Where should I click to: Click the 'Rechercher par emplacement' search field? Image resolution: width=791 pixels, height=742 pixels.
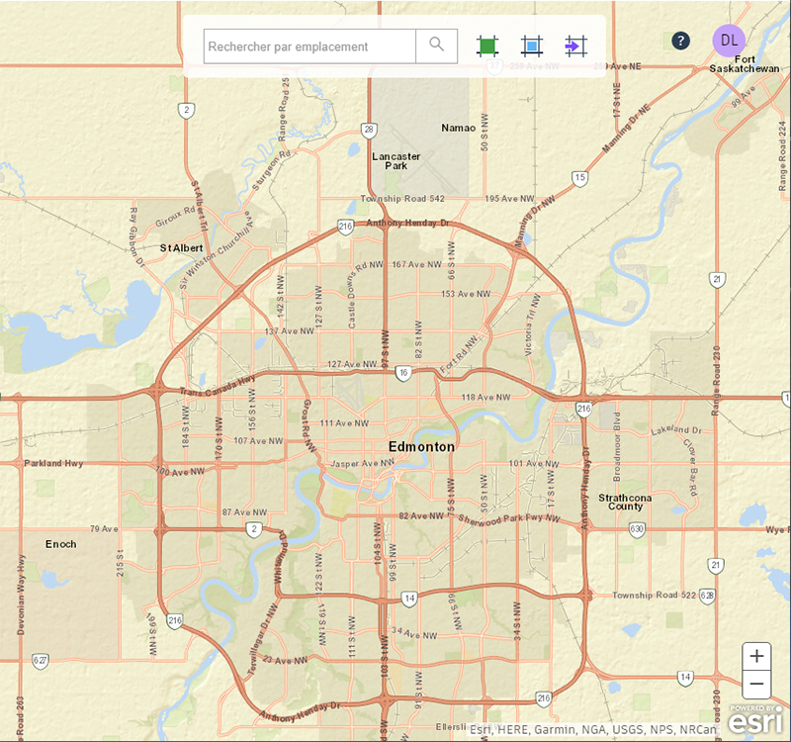(x=309, y=46)
